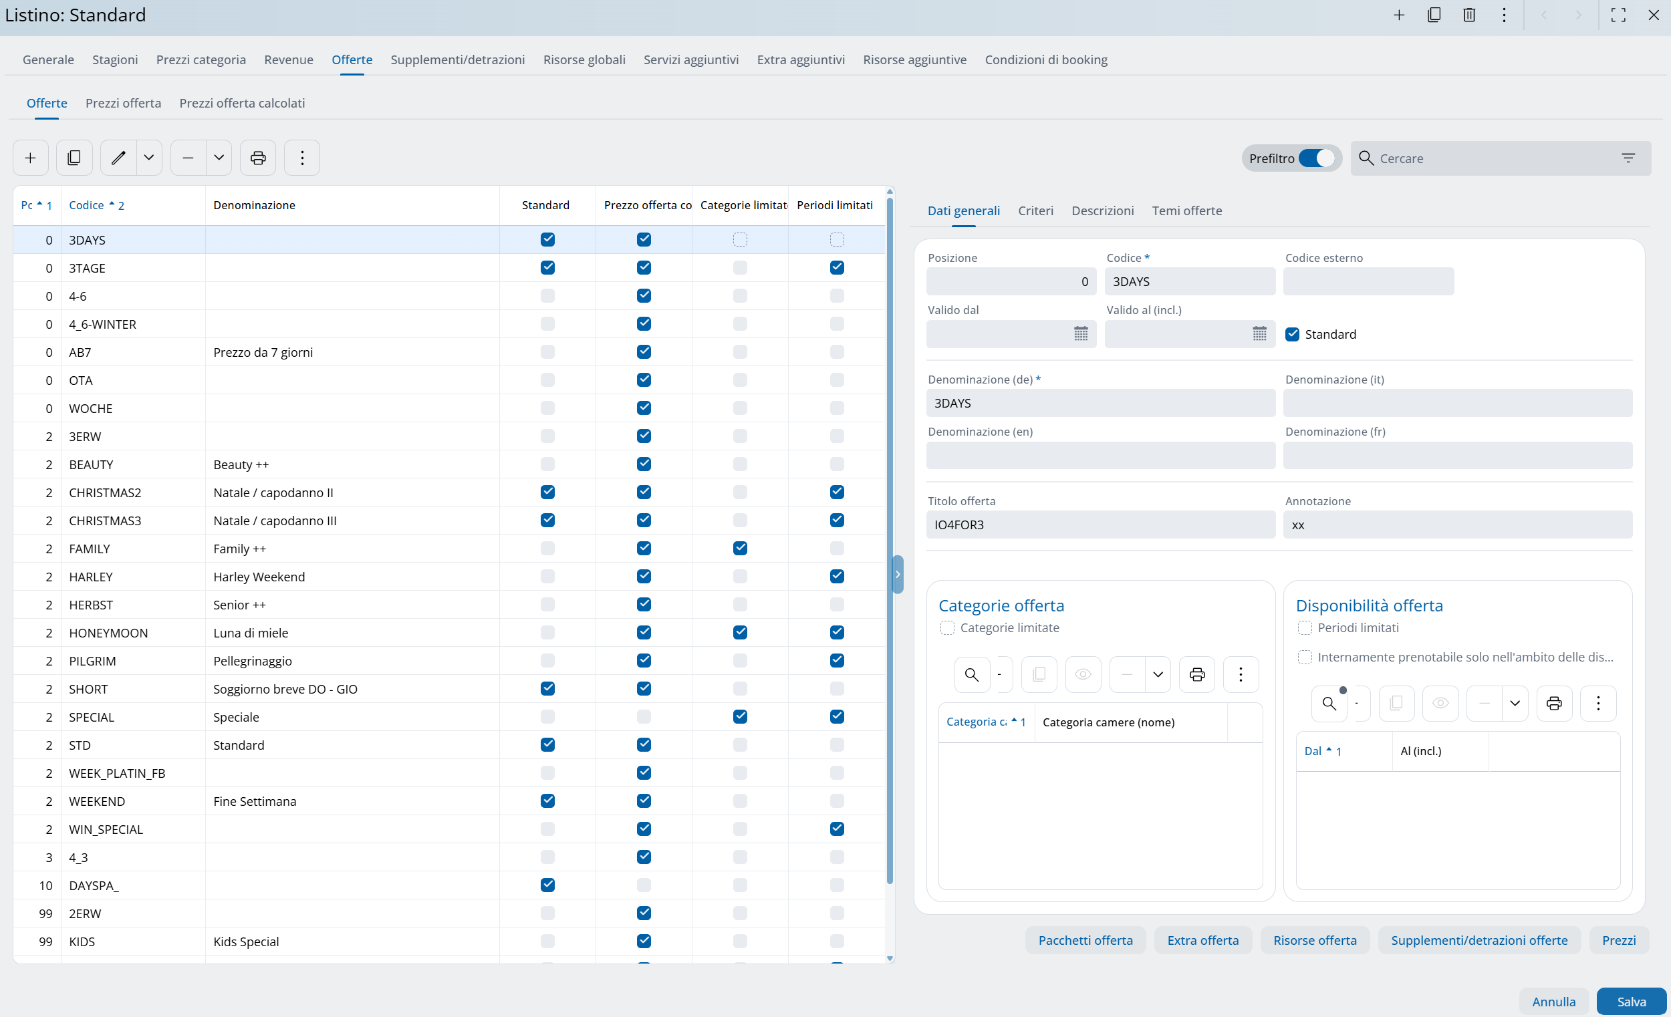Open the Criteri tab
This screenshot has width=1671, height=1017.
click(x=1035, y=211)
